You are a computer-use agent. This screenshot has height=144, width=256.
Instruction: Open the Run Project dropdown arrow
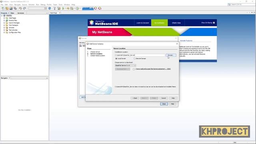click(66, 8)
